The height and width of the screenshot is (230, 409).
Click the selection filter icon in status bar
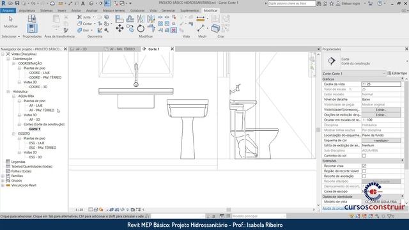pos(390,216)
